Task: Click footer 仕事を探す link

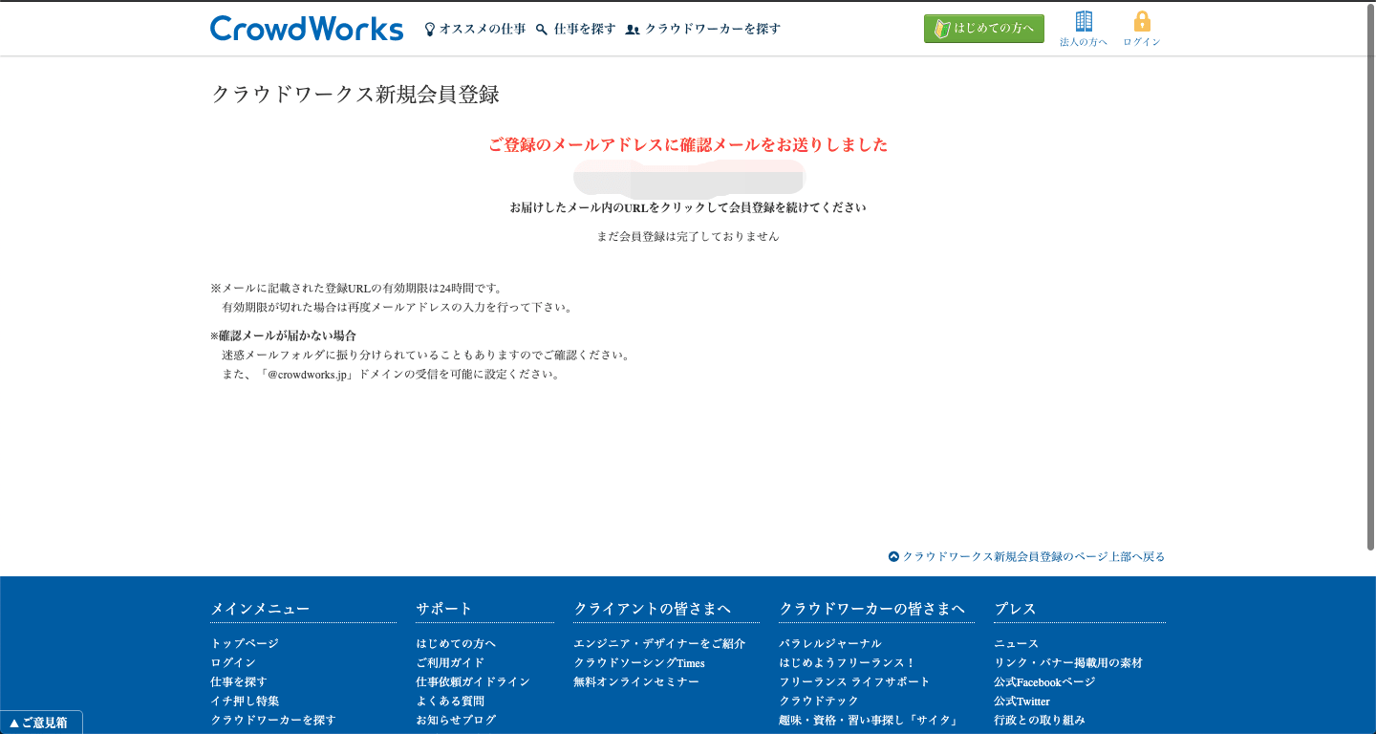Action: pyautogui.click(x=239, y=681)
